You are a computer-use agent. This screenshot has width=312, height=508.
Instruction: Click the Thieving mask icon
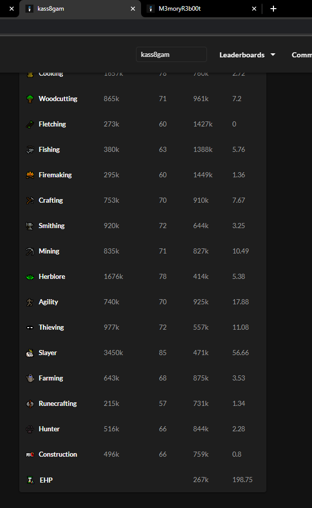pyautogui.click(x=30, y=328)
